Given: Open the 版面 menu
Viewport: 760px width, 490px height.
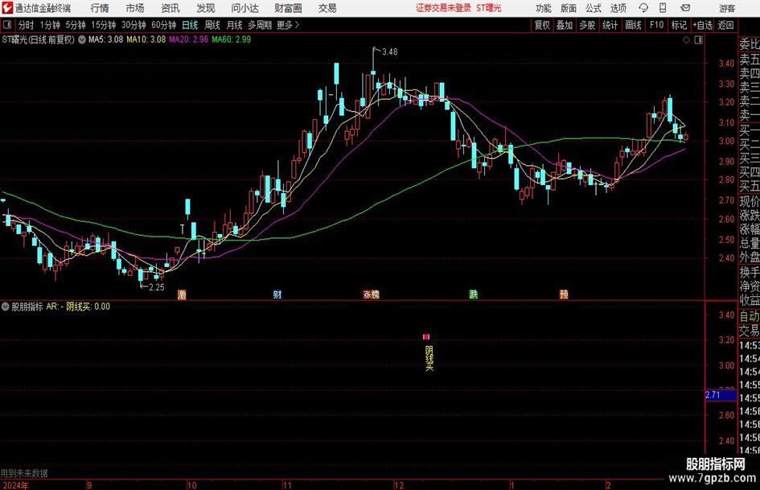Looking at the screenshot, I should (x=569, y=8).
